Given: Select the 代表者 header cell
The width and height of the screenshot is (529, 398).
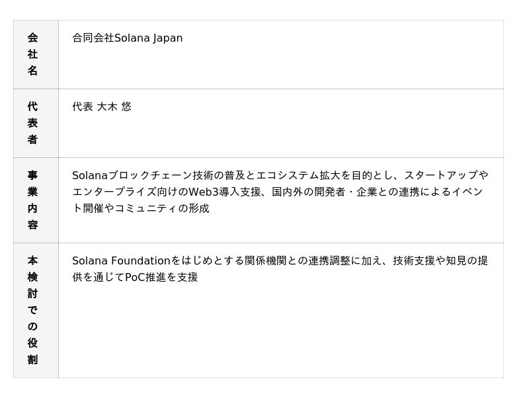Looking at the screenshot, I should tap(33, 123).
